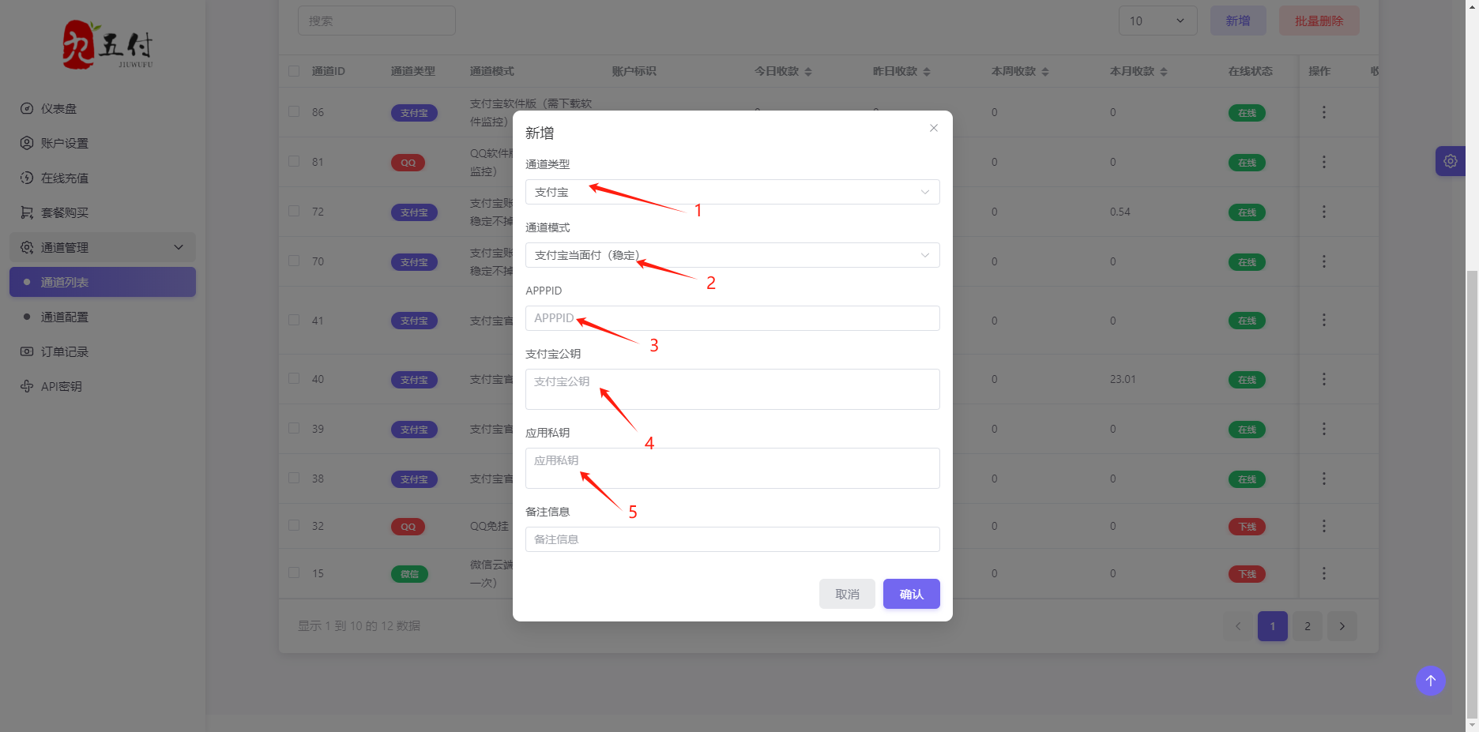This screenshot has width=1479, height=732.
Task: Click the API密钥 icon
Action: click(27, 386)
